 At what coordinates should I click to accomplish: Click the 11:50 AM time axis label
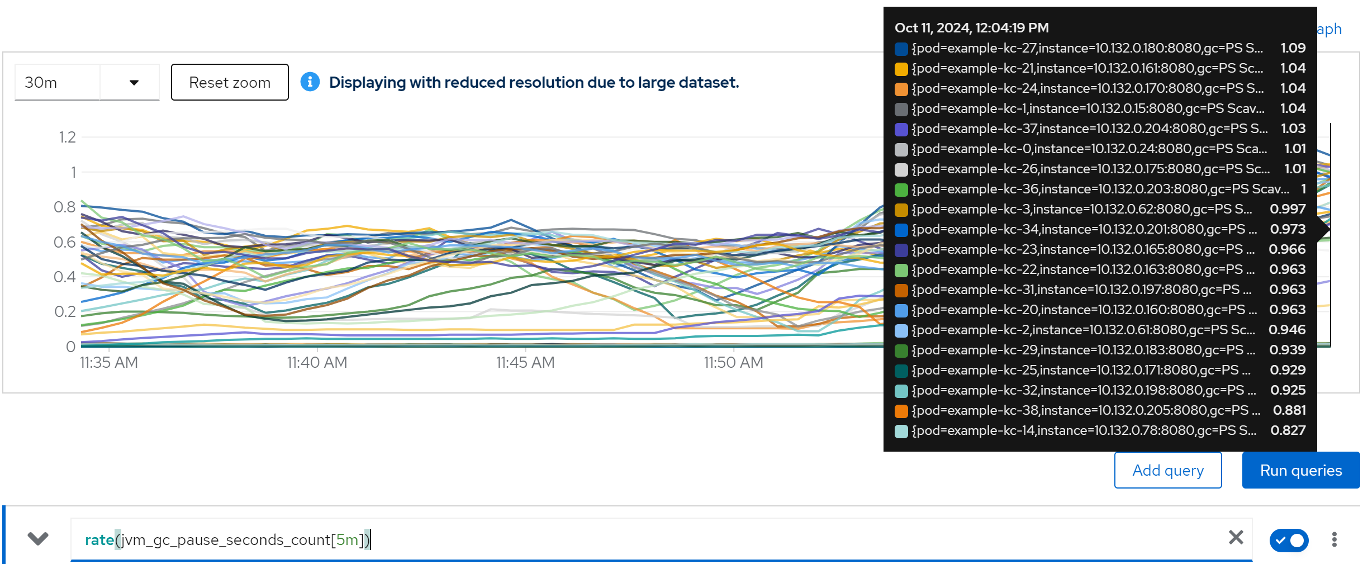[733, 363]
